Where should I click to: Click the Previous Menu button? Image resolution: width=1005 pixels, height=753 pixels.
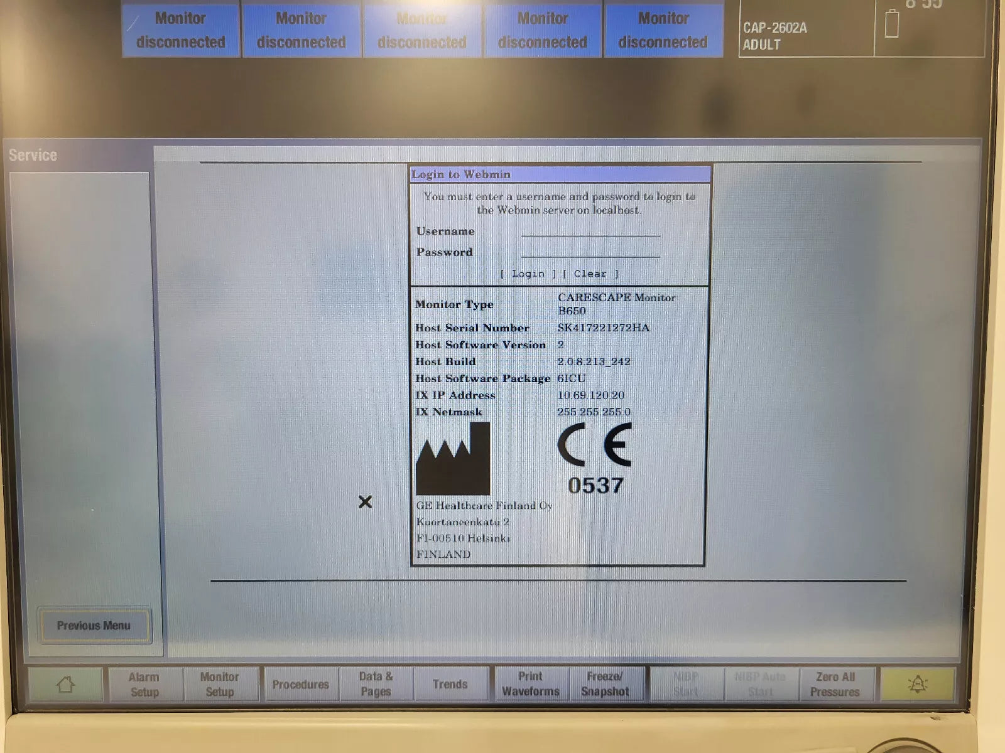tap(94, 625)
